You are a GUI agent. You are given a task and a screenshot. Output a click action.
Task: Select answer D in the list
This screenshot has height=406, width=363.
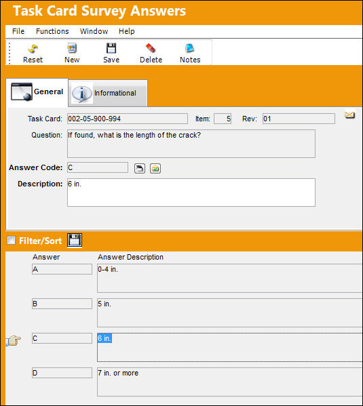tap(62, 373)
